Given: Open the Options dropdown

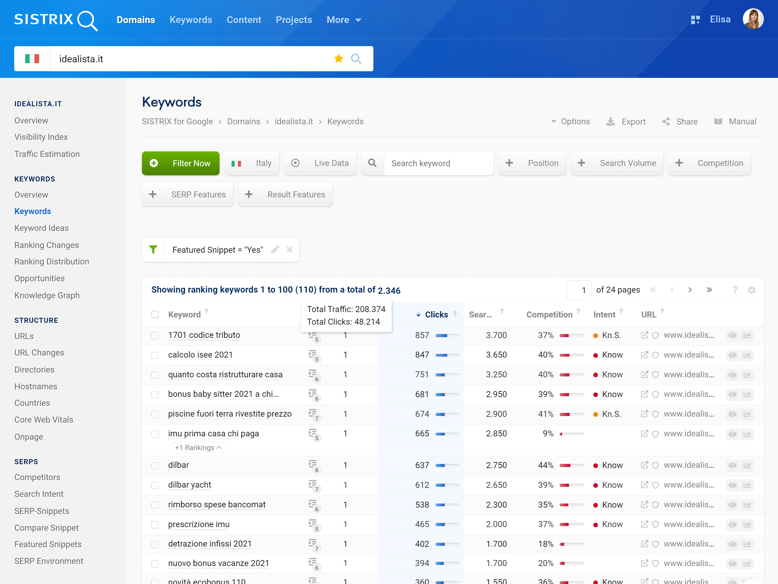Looking at the screenshot, I should (570, 122).
